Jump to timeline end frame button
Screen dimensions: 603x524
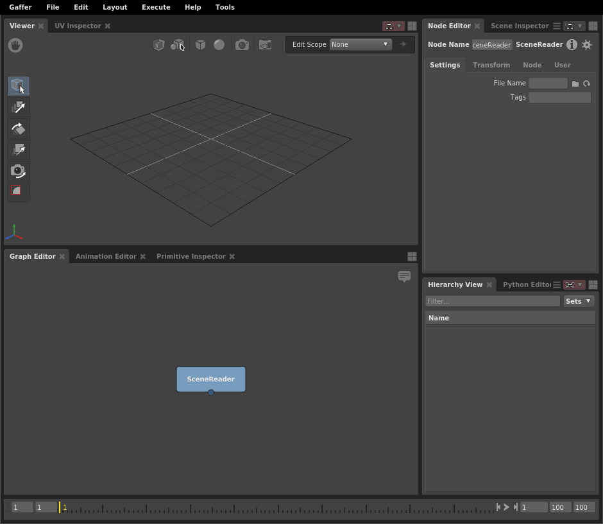(x=515, y=507)
